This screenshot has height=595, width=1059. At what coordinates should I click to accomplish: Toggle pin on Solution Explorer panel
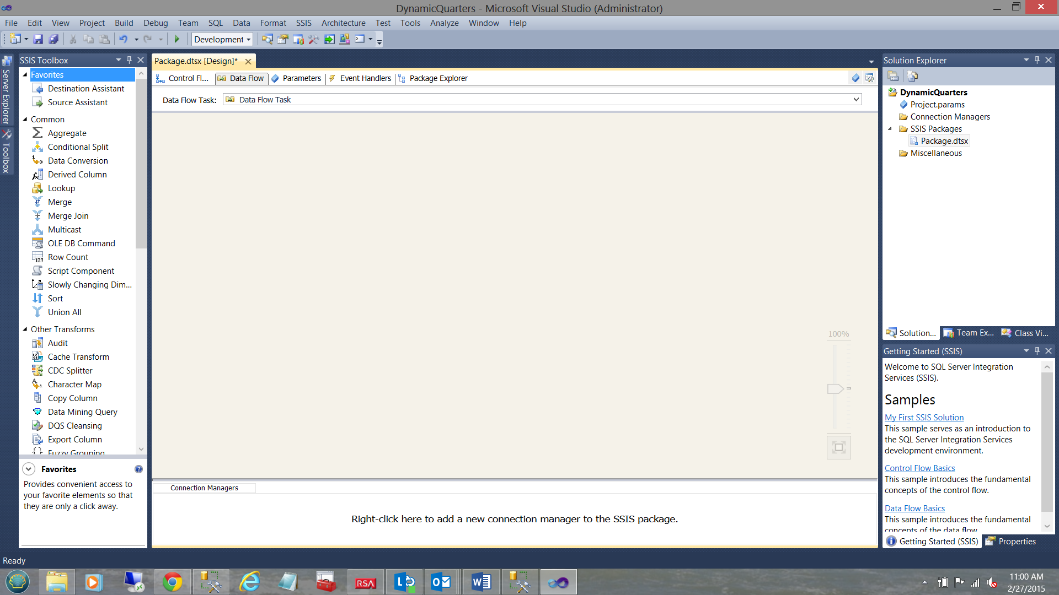pyautogui.click(x=1037, y=59)
